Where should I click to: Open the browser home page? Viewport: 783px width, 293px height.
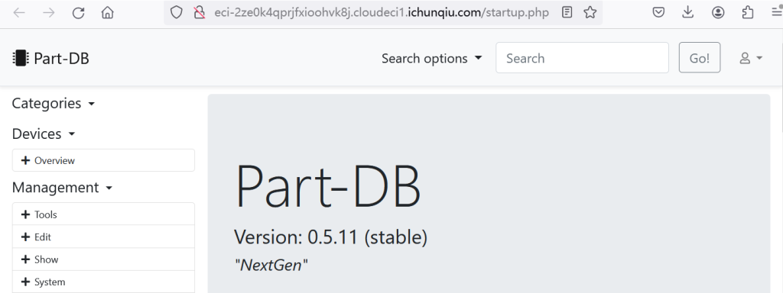tap(107, 13)
